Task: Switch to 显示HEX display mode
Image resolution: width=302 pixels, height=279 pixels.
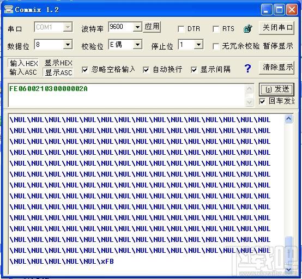Action: point(58,63)
